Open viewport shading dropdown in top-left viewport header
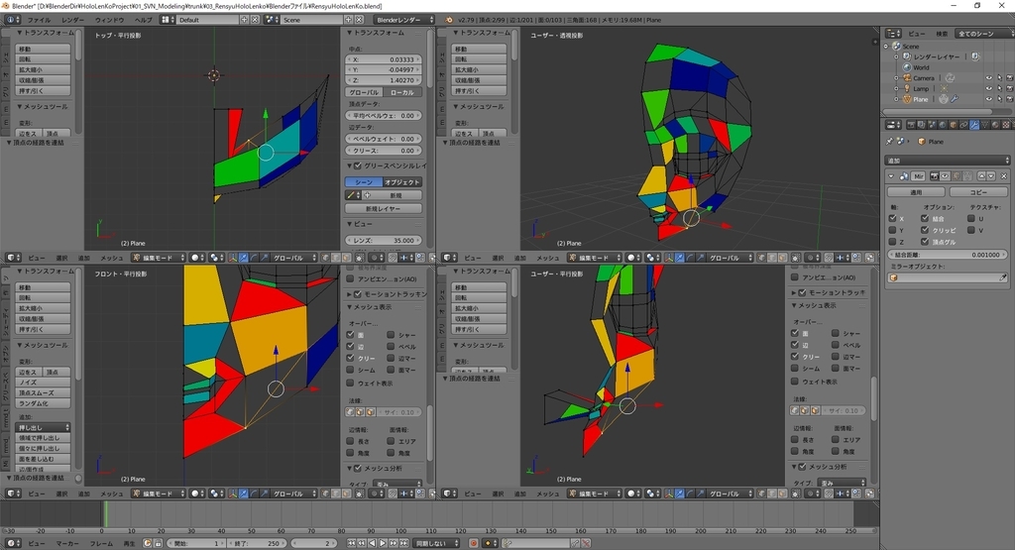Viewport: 1015px width, 550px height. pos(197,258)
